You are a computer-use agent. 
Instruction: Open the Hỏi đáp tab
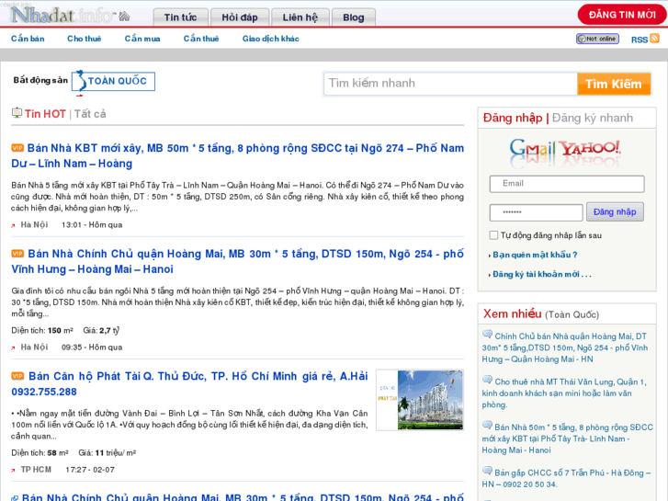click(x=240, y=17)
